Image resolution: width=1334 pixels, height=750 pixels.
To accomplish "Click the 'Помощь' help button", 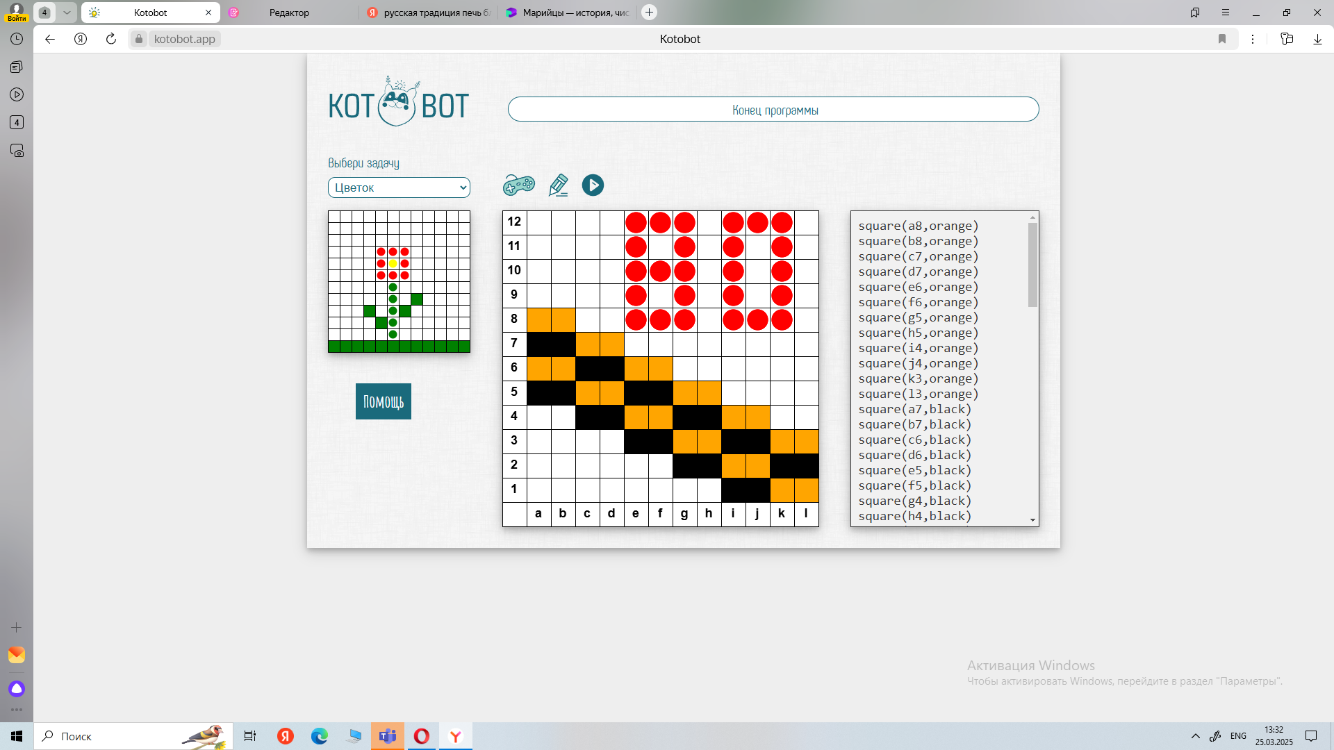I will coord(384,401).
